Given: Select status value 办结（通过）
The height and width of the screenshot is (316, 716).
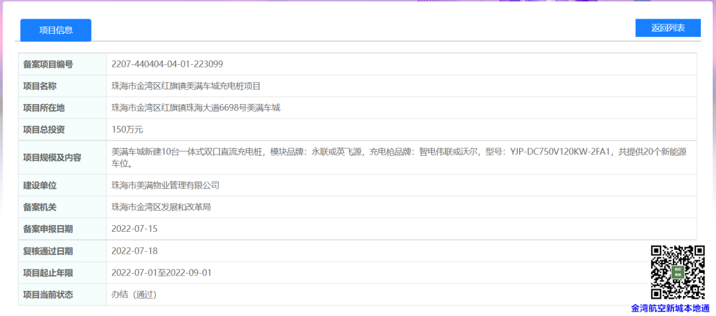Looking at the screenshot, I should 134,295.
